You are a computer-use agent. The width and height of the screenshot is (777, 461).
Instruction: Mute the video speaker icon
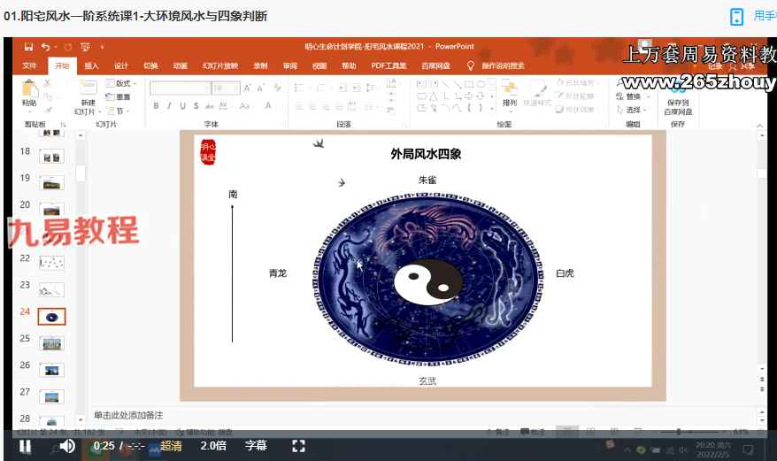click(x=67, y=446)
